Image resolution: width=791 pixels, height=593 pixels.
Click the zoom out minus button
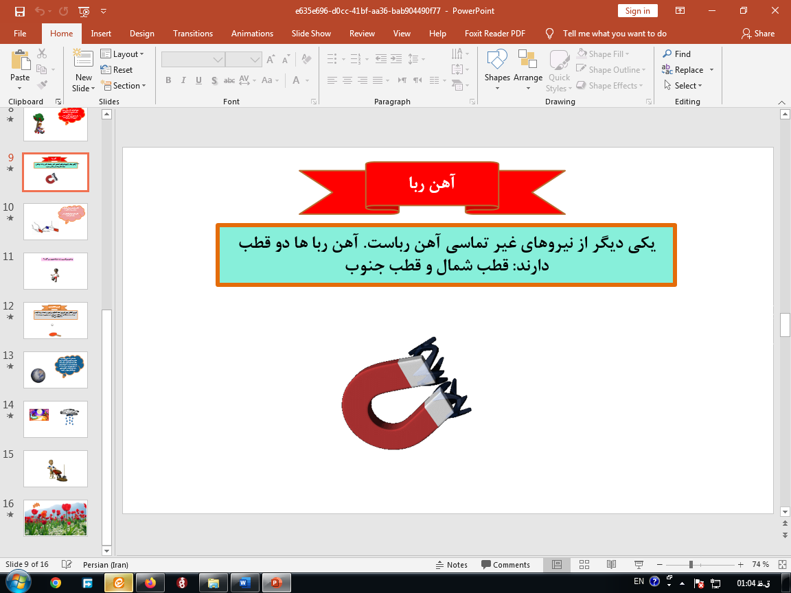(x=659, y=565)
